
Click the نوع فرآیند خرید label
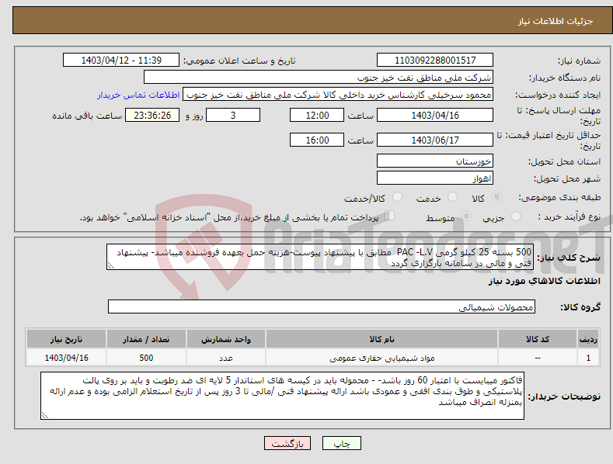click(x=569, y=216)
